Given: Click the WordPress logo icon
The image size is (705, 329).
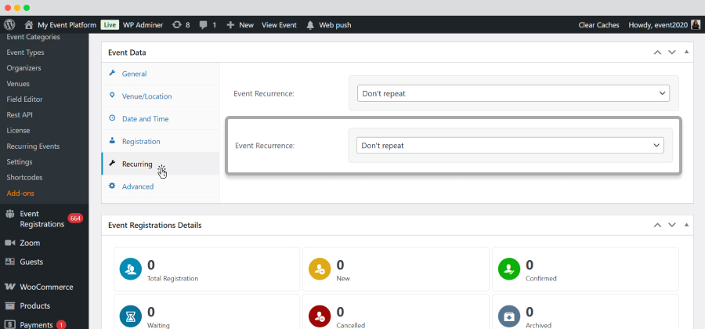Looking at the screenshot, I should click(9, 25).
